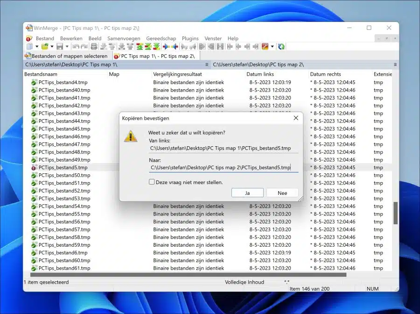Click the Open folder toolbar icon
The height and width of the screenshot is (314, 420).
45,47
